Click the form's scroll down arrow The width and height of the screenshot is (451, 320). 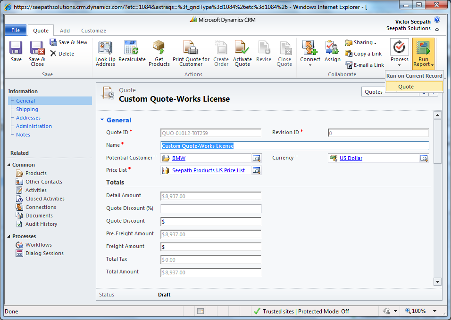tap(437, 281)
